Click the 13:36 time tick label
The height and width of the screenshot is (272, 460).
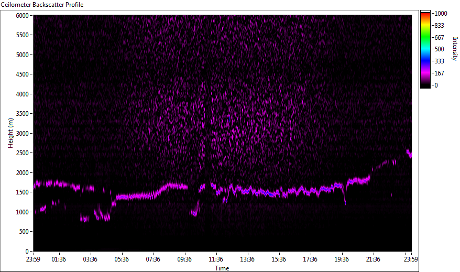point(247,259)
